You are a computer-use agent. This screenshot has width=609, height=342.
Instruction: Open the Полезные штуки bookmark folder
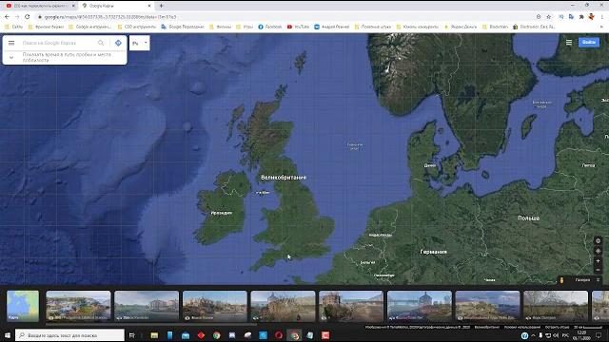[x=373, y=27]
